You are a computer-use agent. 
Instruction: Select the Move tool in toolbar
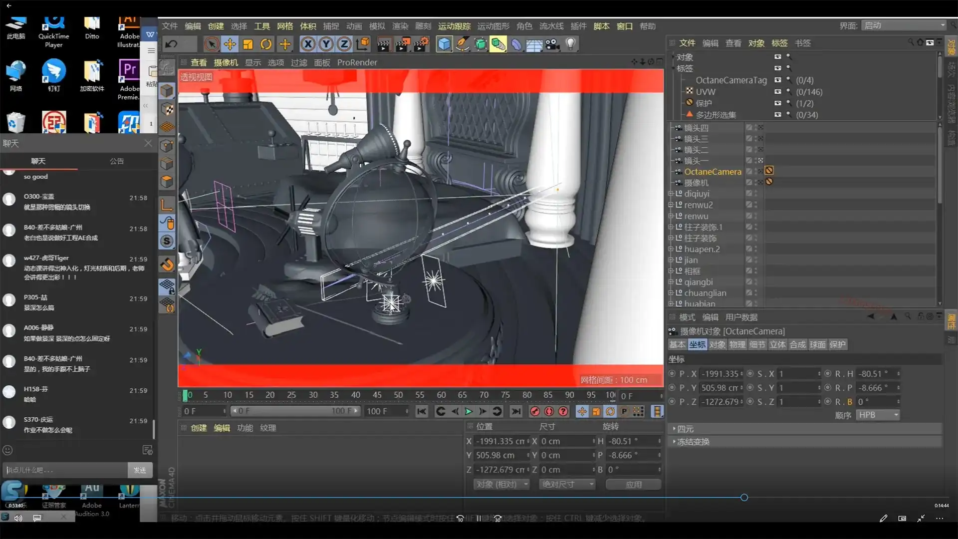[x=230, y=44]
